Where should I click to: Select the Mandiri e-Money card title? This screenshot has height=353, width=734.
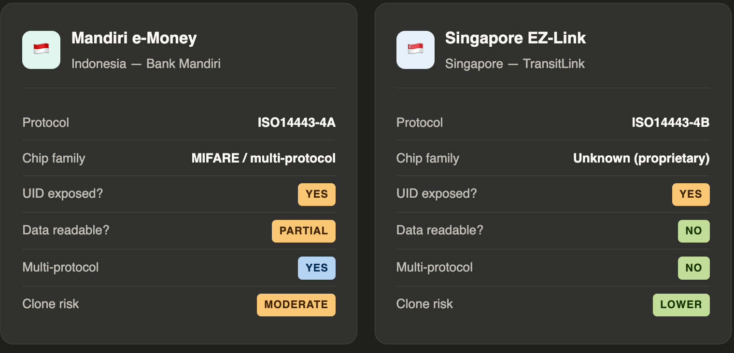[134, 38]
